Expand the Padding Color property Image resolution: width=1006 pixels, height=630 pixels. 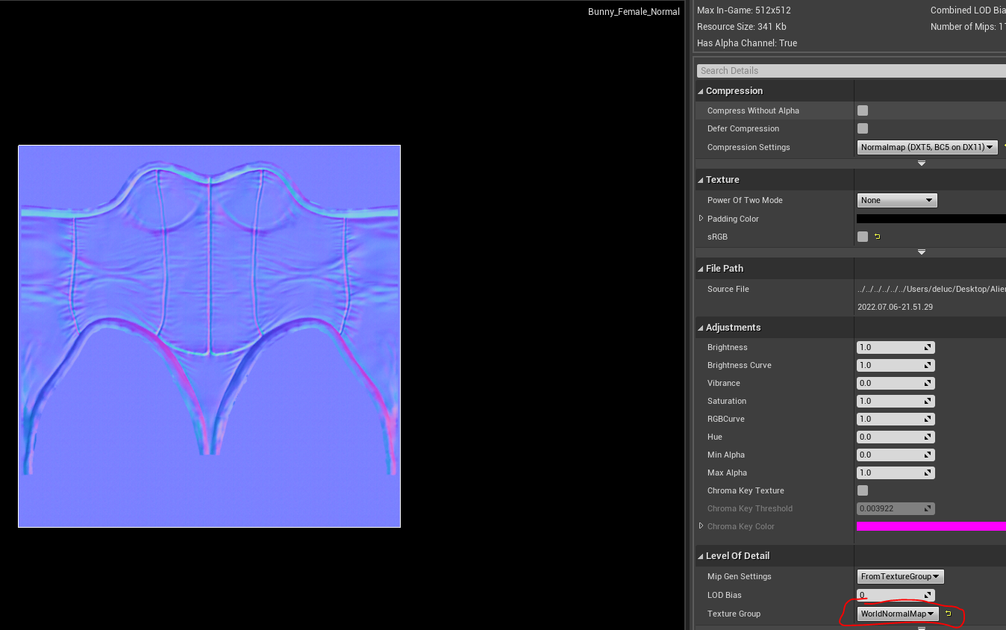(x=701, y=219)
